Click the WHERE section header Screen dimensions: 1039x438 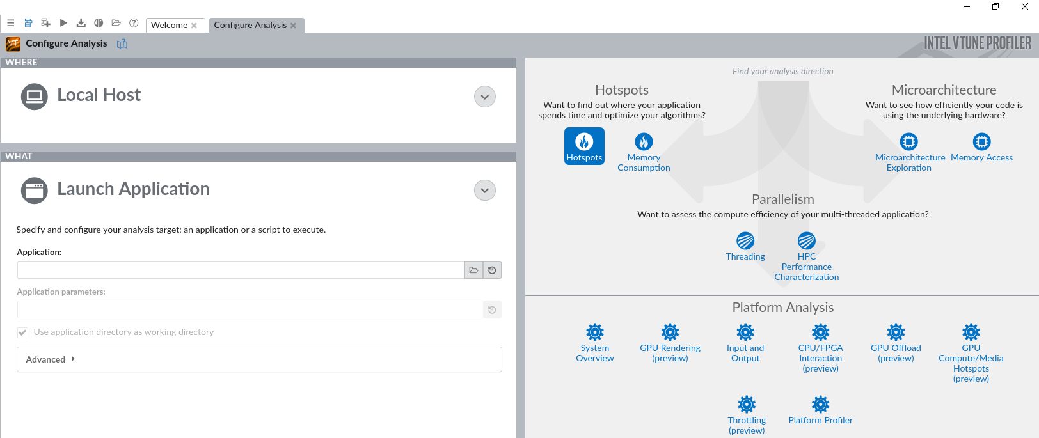click(258, 62)
